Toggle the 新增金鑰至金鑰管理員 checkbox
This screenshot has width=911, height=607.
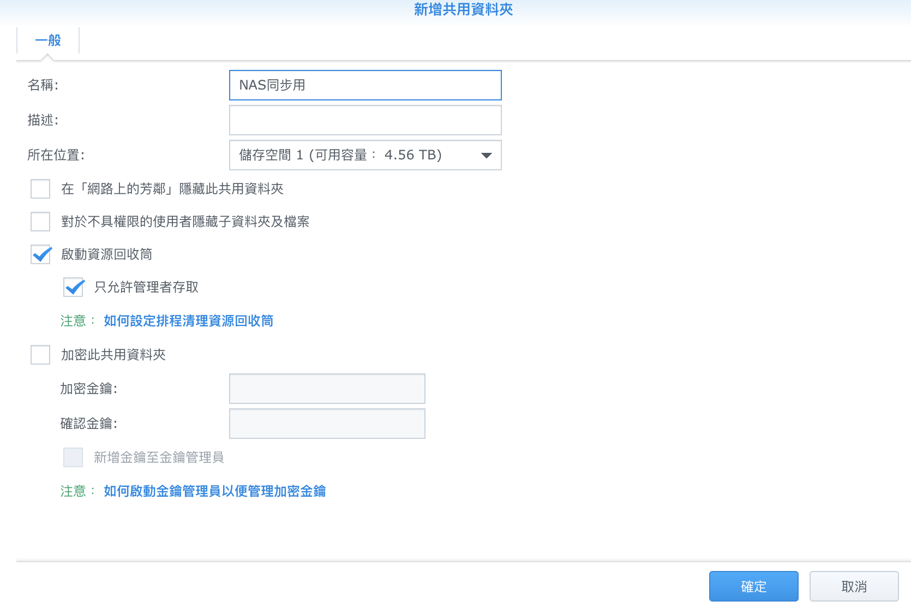click(x=73, y=457)
